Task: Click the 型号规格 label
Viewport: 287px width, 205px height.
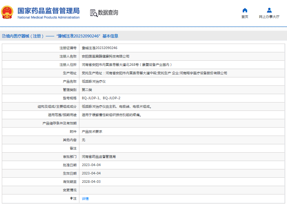Action: click(70, 98)
